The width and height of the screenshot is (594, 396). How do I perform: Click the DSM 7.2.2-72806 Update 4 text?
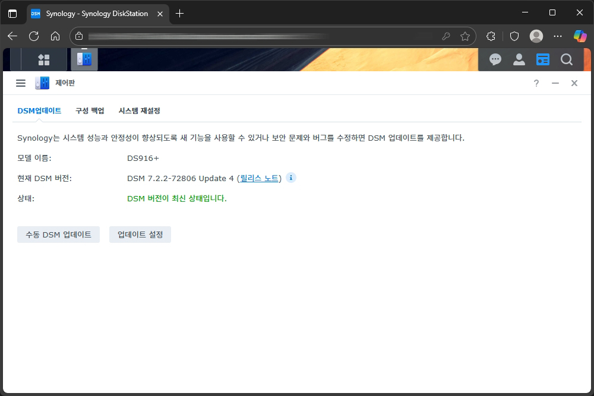(x=181, y=178)
